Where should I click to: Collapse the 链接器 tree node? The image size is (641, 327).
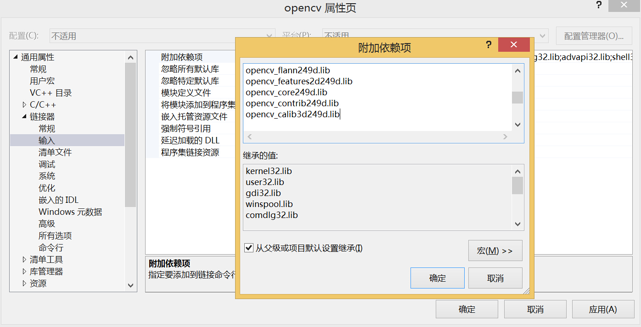coord(24,117)
